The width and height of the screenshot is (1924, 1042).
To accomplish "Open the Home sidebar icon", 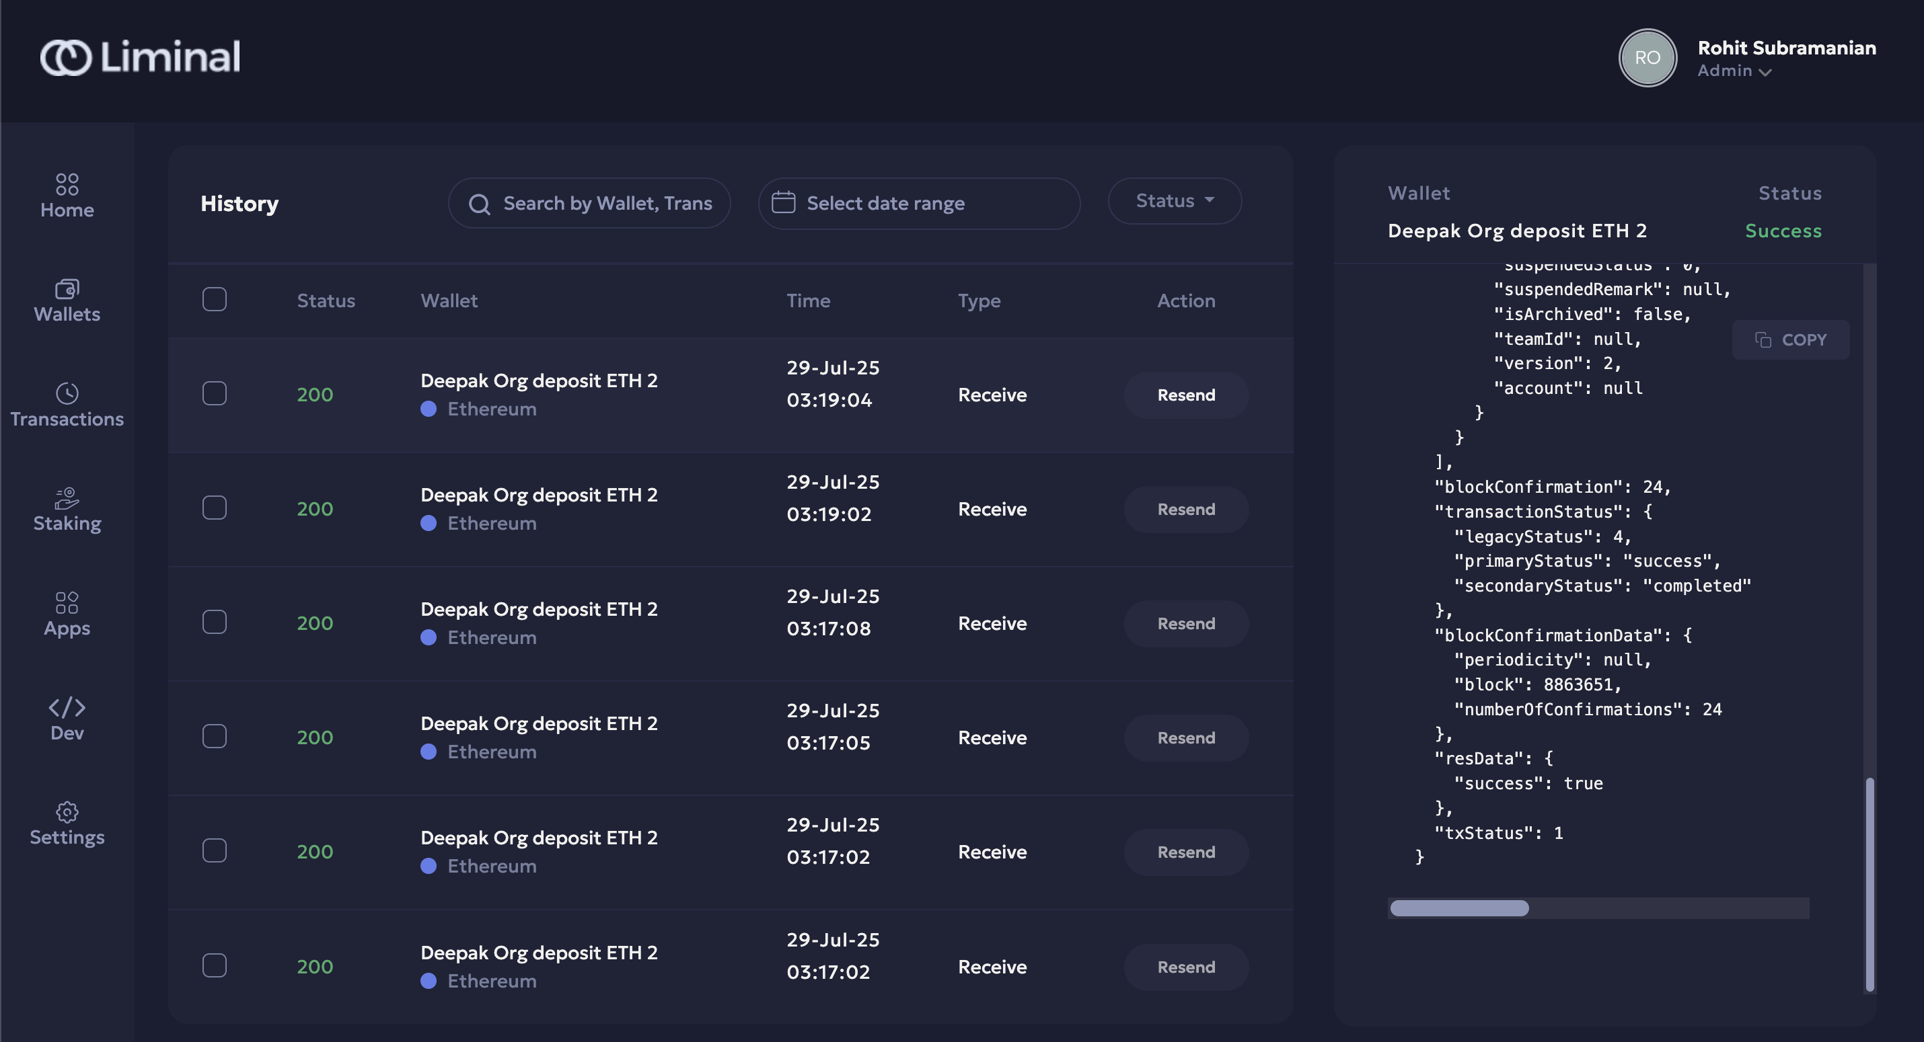I will pyautogui.click(x=67, y=184).
